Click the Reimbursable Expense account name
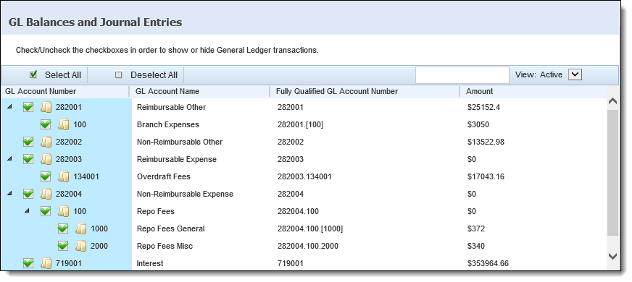The height and width of the screenshot is (282, 632). 177,159
